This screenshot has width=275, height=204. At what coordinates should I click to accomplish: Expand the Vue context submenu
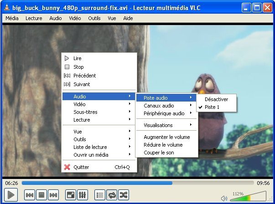coord(99,132)
